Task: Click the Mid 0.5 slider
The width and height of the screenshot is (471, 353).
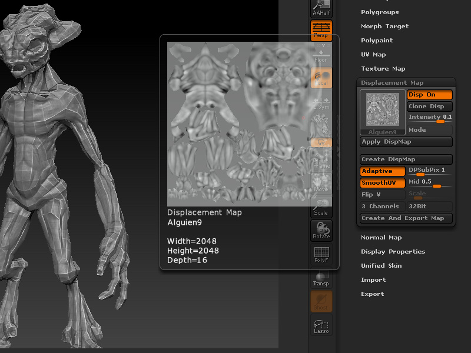Action: pos(430,183)
